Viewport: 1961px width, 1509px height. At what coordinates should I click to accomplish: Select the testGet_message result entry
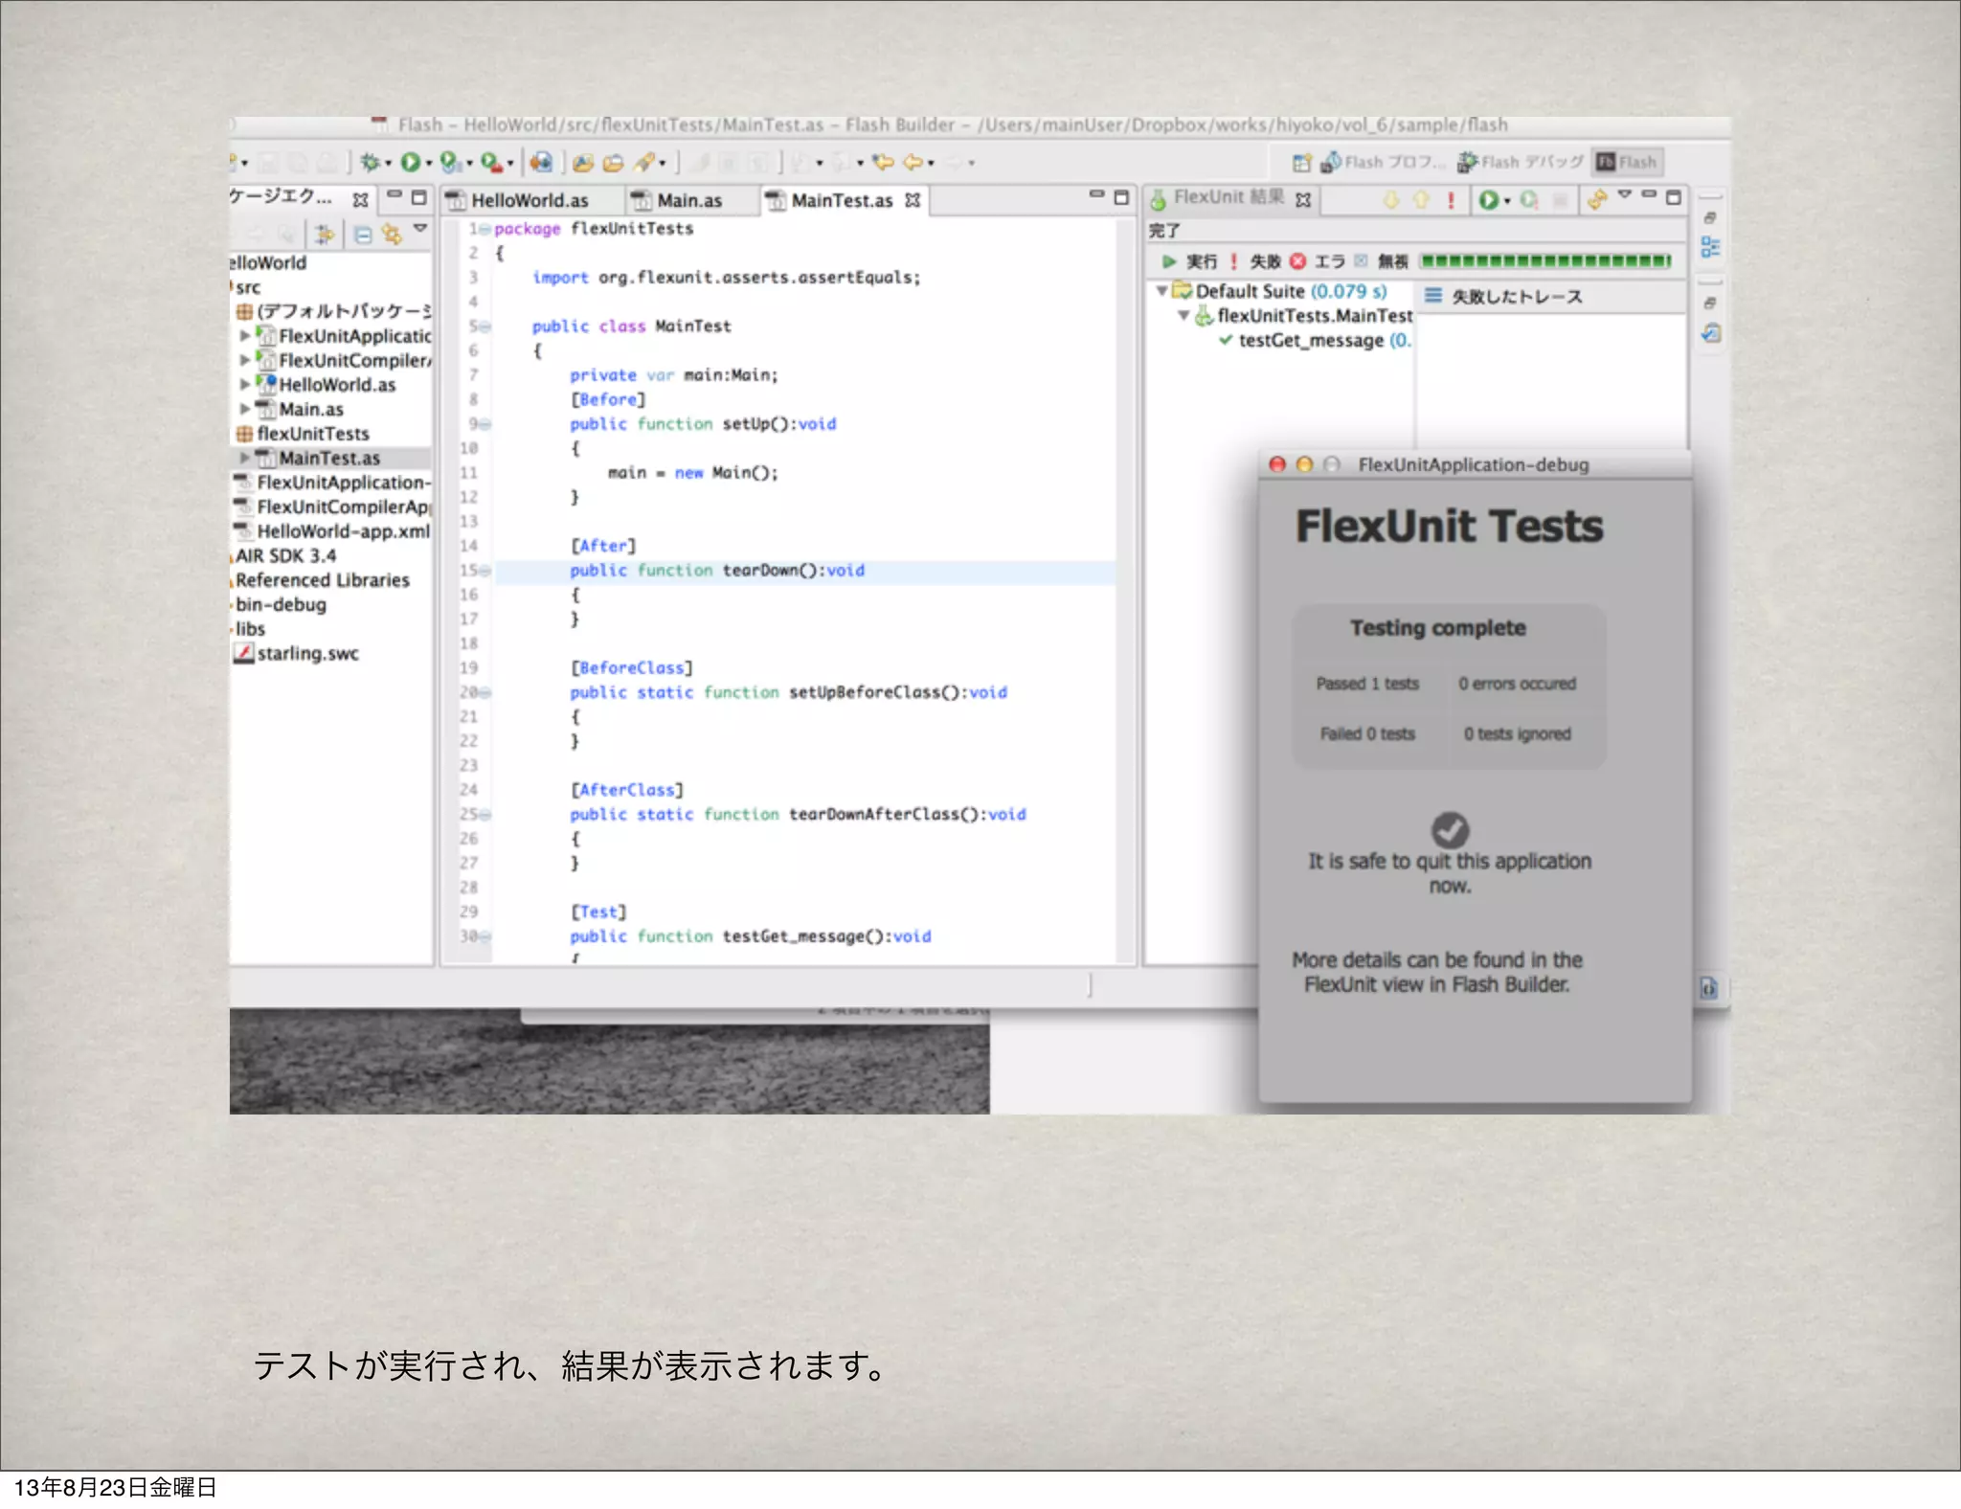(x=1310, y=341)
